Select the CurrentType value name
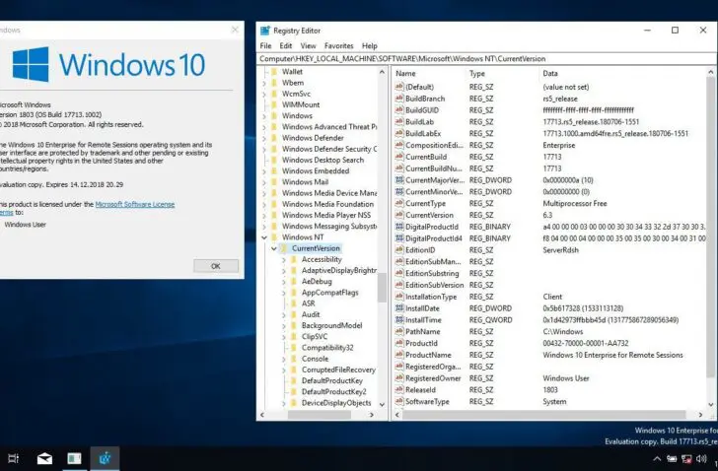Viewport: 718px width, 471px height. 425,204
